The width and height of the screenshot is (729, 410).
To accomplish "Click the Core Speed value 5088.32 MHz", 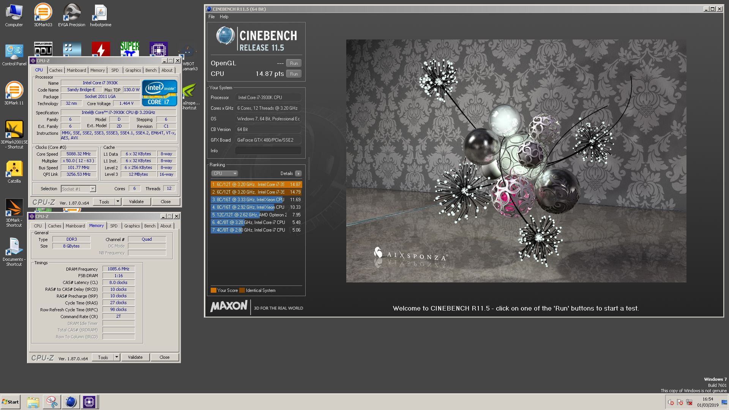I will pyautogui.click(x=79, y=154).
